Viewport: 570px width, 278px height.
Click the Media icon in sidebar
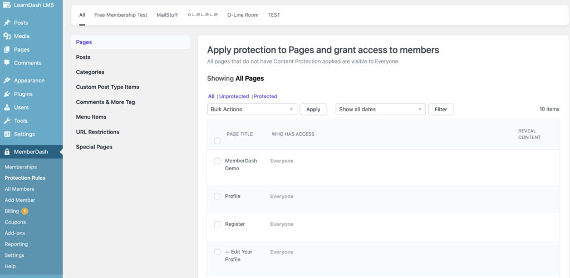[x=7, y=36]
